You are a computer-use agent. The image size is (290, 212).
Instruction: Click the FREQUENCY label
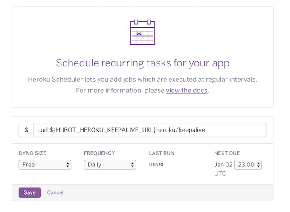coord(99,153)
